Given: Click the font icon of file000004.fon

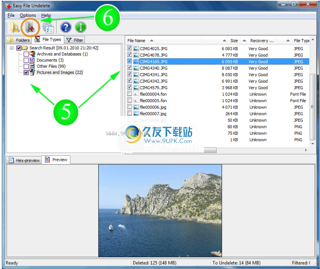Looking at the screenshot, I should (136, 94).
